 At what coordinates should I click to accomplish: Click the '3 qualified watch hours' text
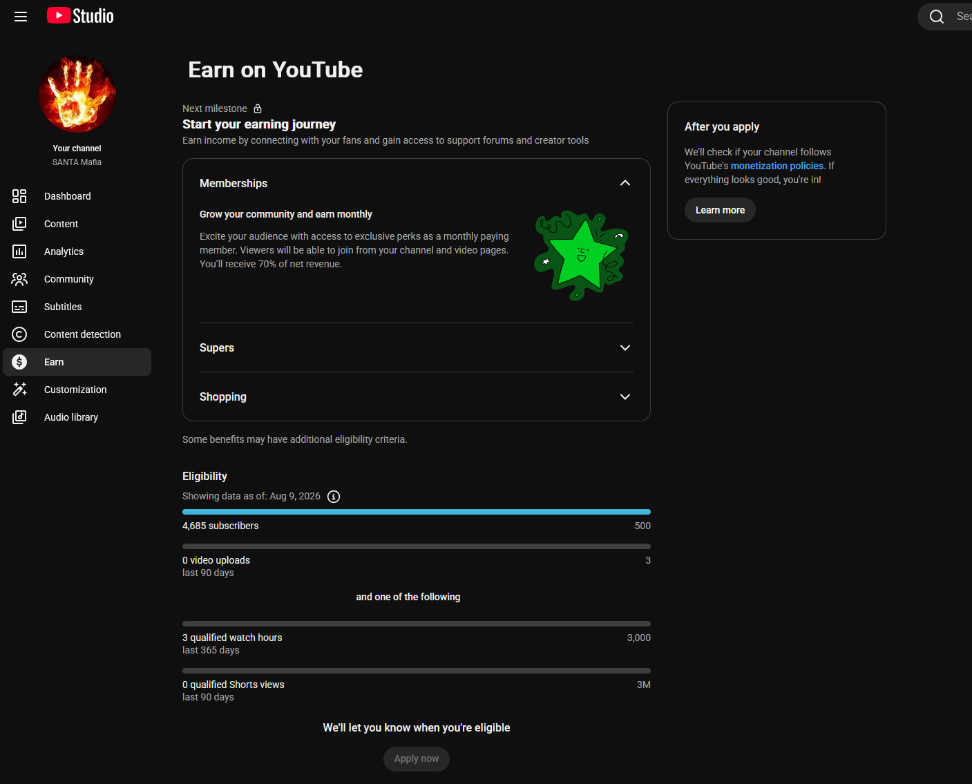pyautogui.click(x=232, y=638)
